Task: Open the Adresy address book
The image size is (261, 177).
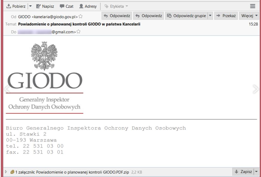Action: click(x=88, y=6)
